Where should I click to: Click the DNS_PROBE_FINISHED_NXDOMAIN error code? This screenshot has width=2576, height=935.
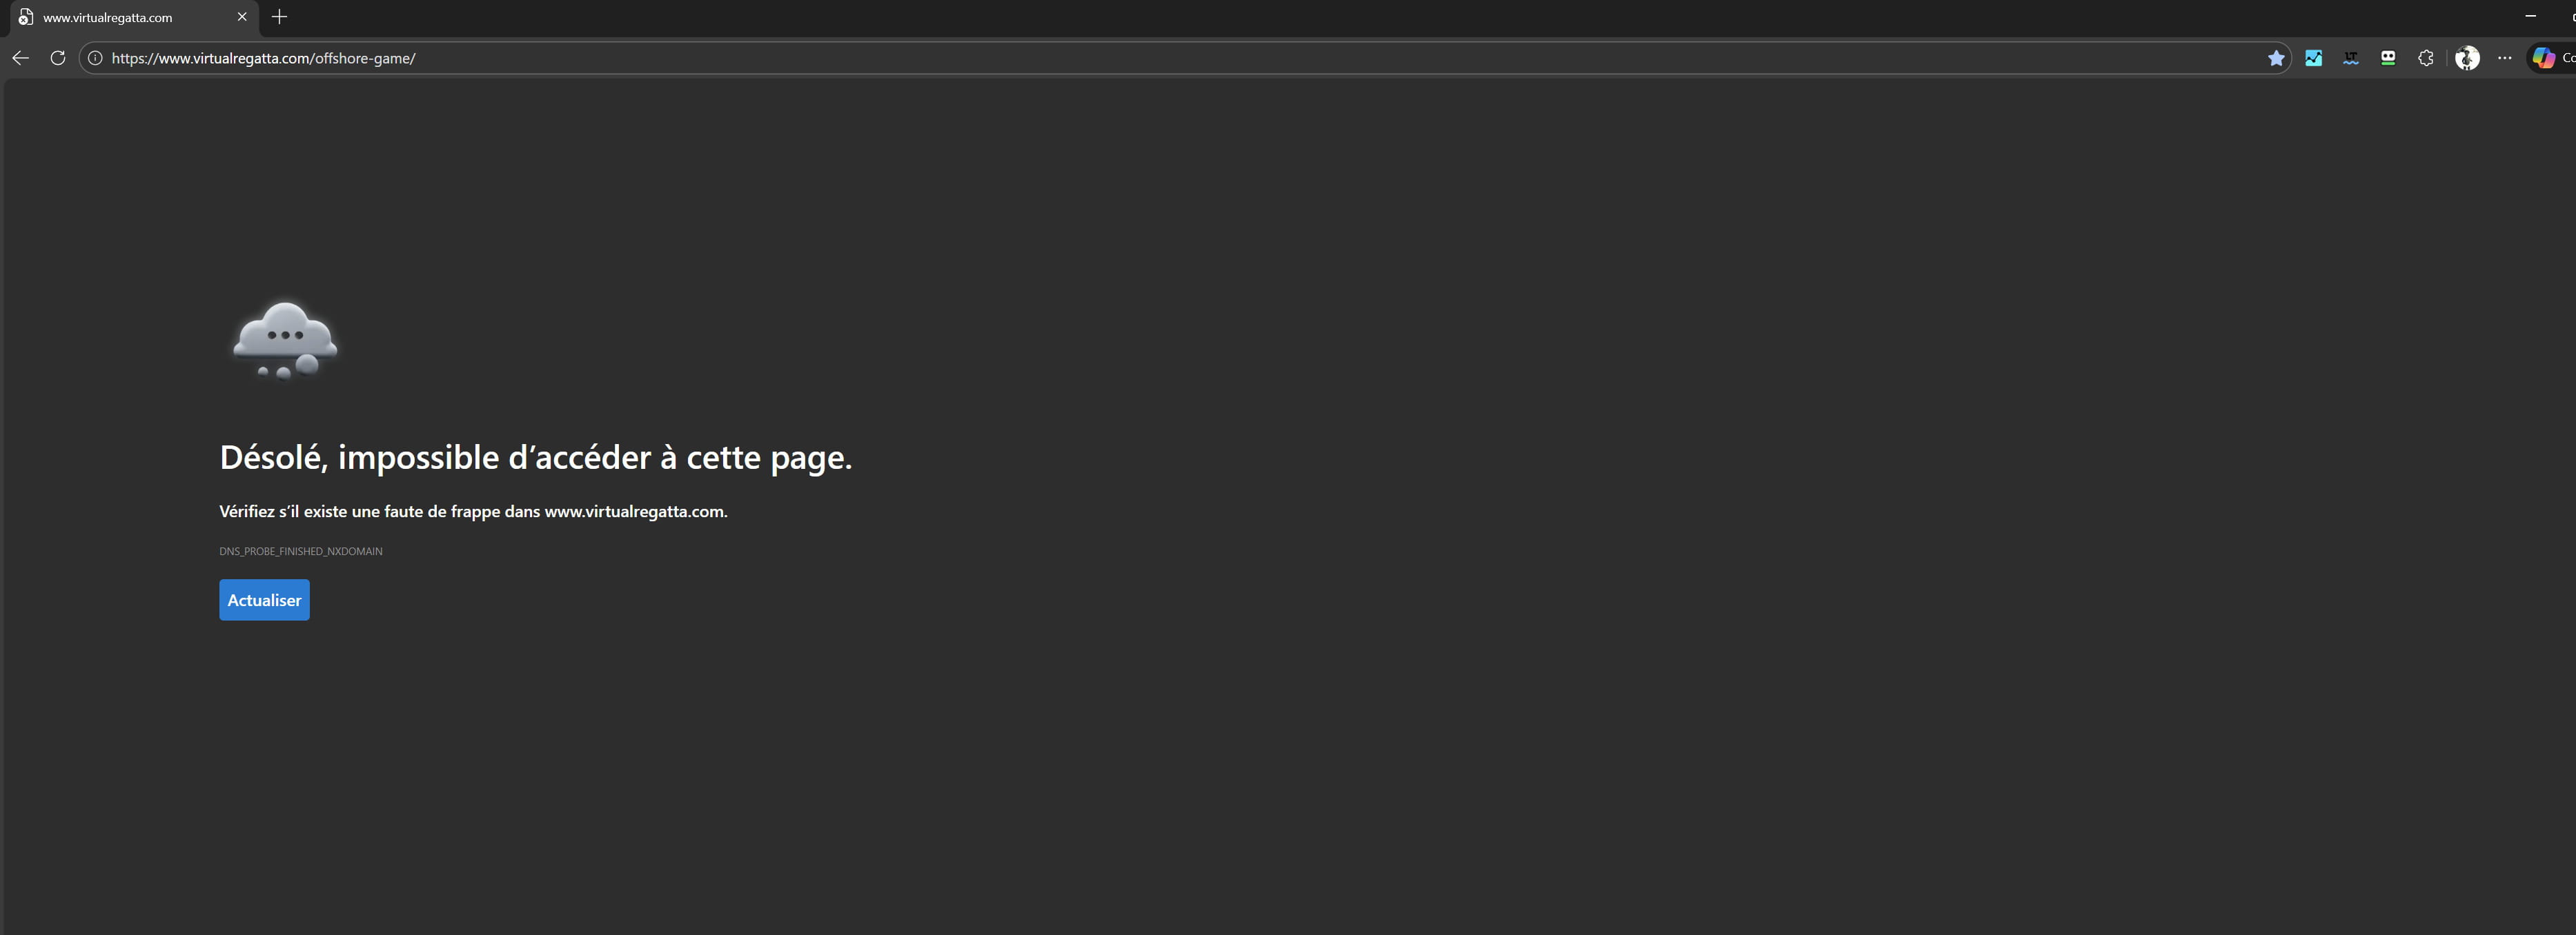coord(301,552)
